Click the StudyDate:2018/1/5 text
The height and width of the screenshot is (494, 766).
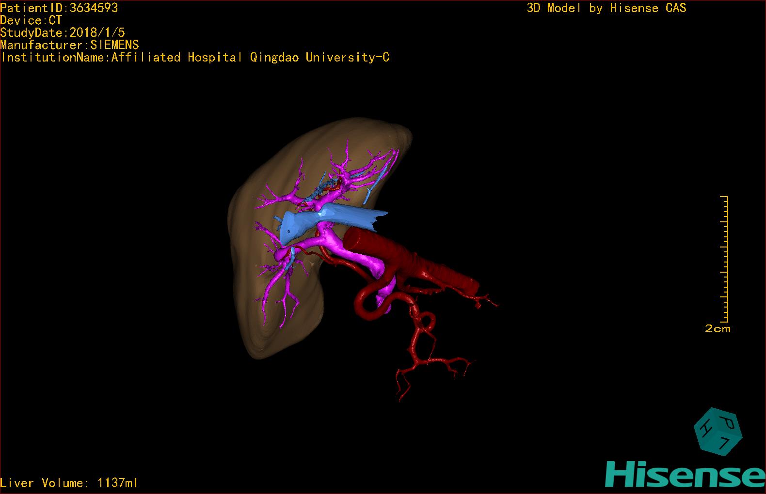click(63, 32)
